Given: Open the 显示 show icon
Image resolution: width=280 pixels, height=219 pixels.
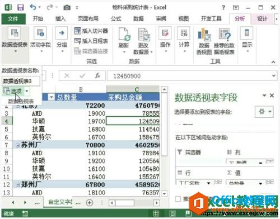Looking at the screenshot, I should 247,34.
